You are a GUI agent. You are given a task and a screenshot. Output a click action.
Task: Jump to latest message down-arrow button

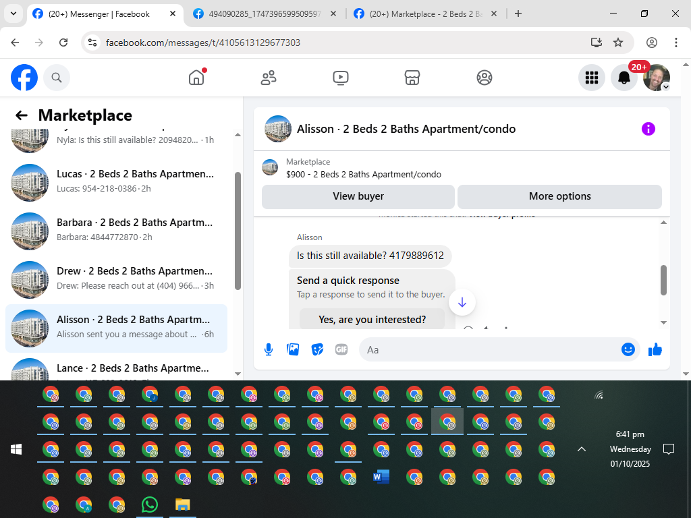click(462, 302)
